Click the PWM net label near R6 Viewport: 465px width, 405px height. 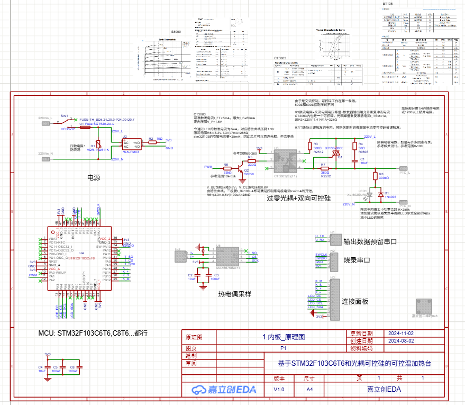208,166
